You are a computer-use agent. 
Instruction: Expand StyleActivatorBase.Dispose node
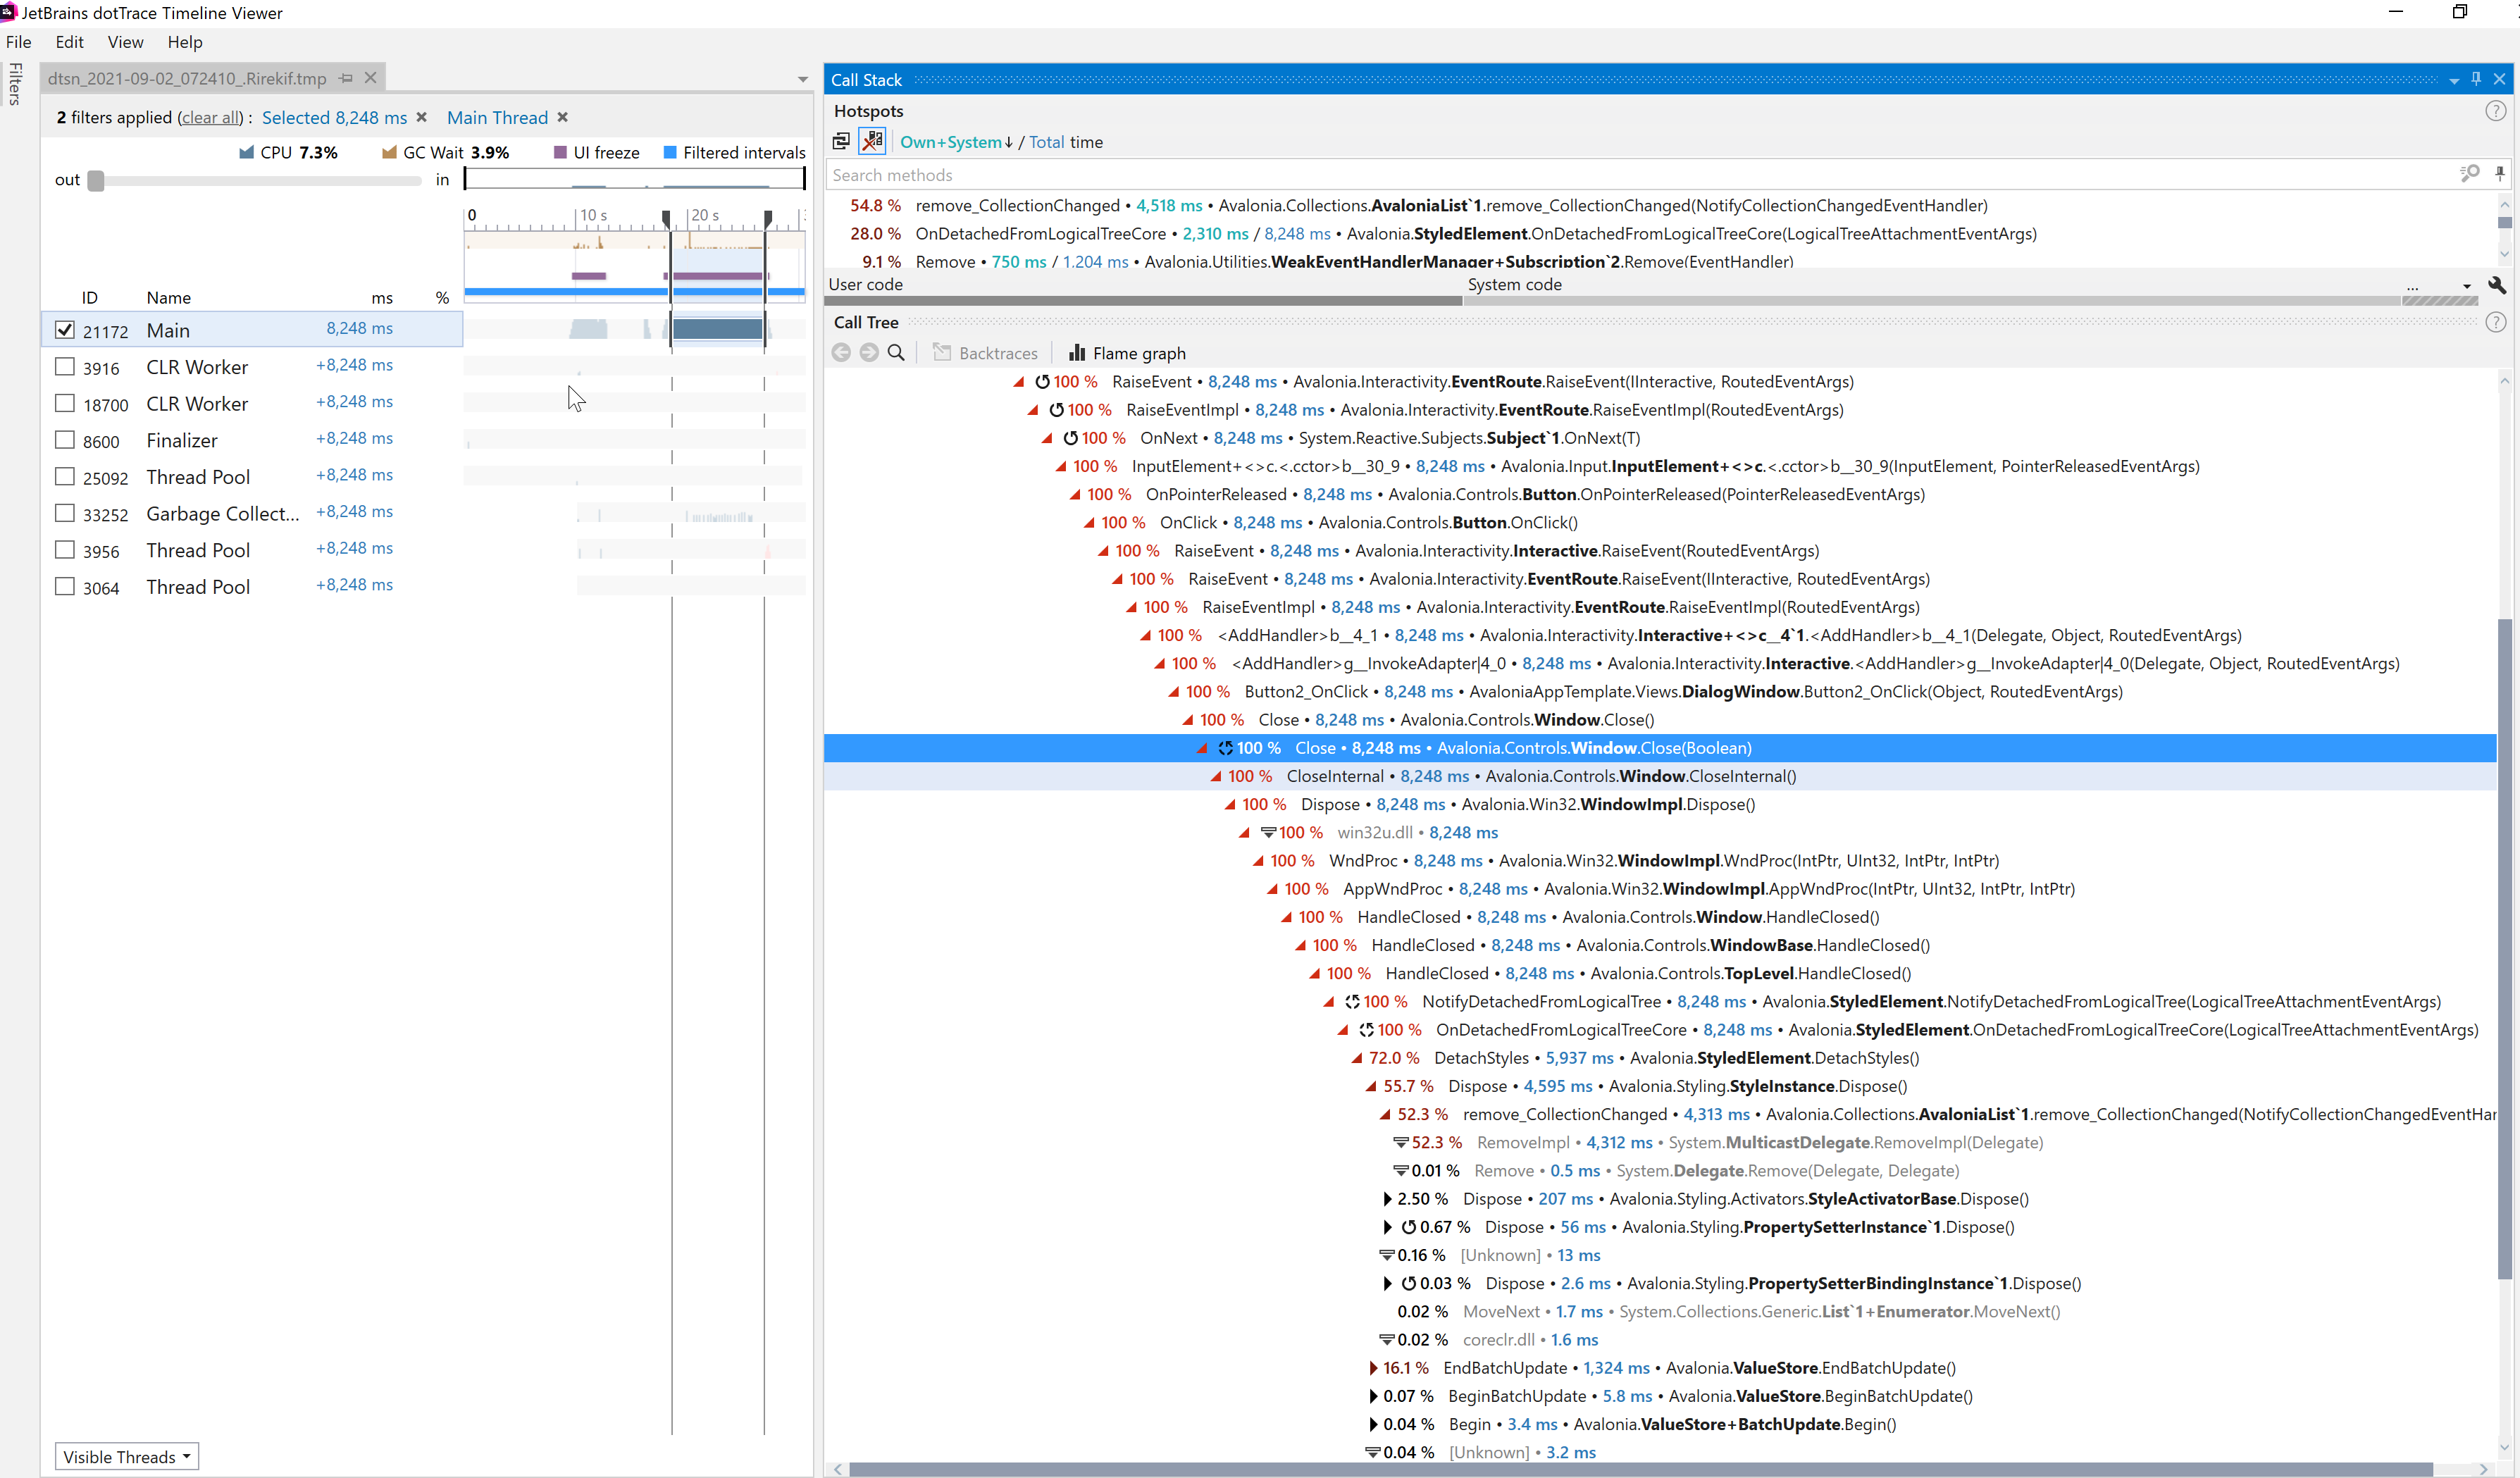[1387, 1199]
